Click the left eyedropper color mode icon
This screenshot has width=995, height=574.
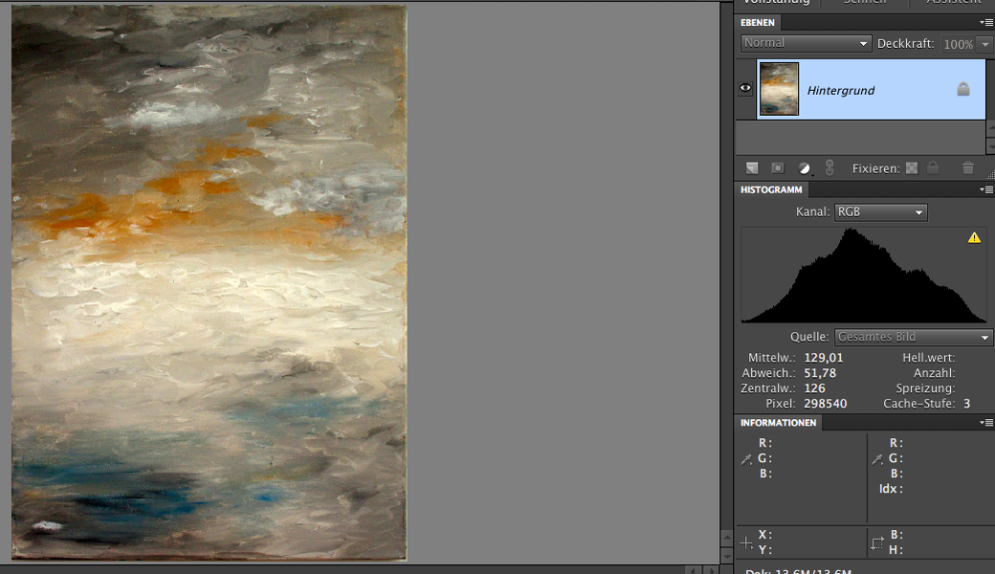tap(746, 459)
